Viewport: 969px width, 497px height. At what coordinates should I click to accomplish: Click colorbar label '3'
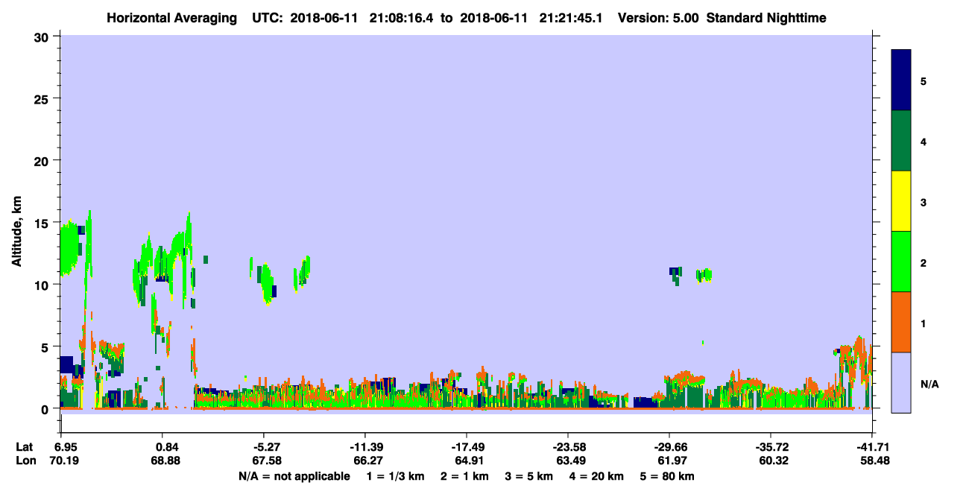coord(924,202)
